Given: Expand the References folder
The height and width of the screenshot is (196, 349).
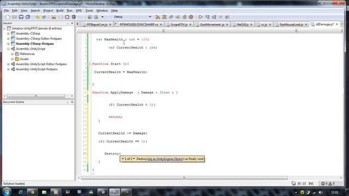Looking at the screenshot, I should (x=12, y=54).
